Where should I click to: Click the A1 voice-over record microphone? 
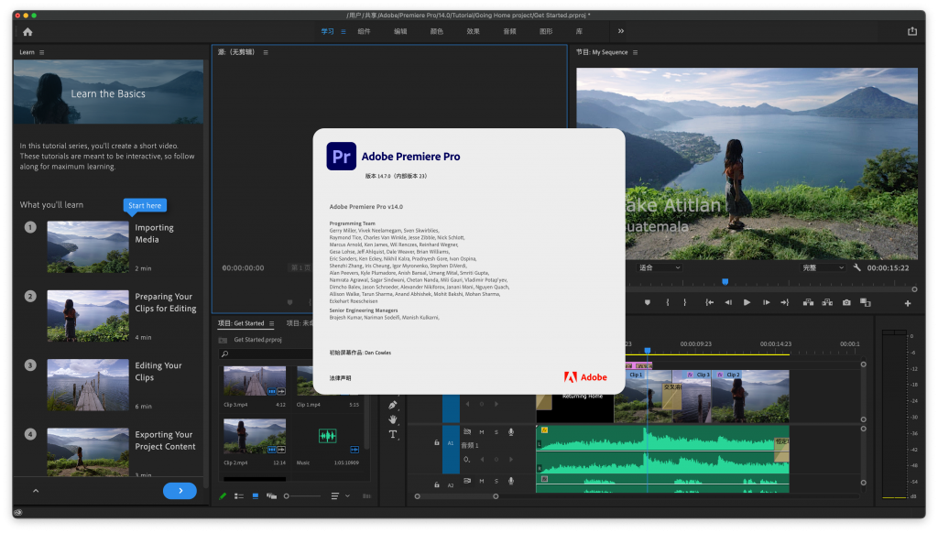[x=511, y=432]
